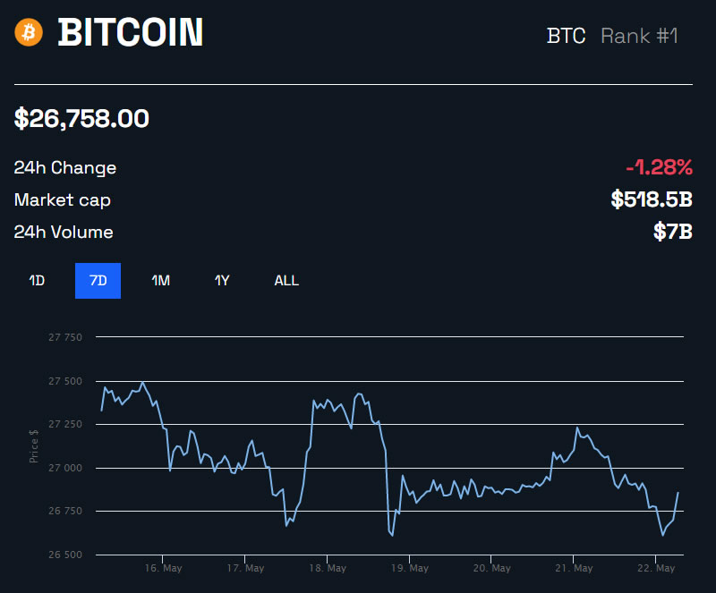716x593 pixels.
Task: Select the red -1.28% change value
Action: pyautogui.click(x=660, y=167)
